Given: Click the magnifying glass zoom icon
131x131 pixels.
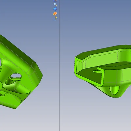Looking at the screenshot, I should (55, 4).
